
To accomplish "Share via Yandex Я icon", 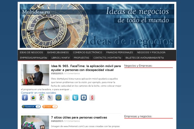I will tap(92, 97).
